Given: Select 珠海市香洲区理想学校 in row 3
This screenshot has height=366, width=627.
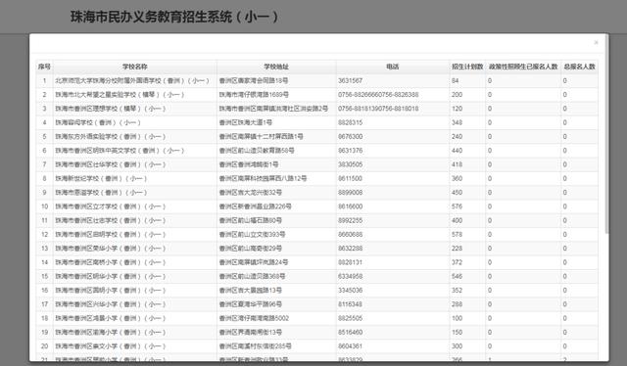Looking at the screenshot, I should pyautogui.click(x=110, y=109).
